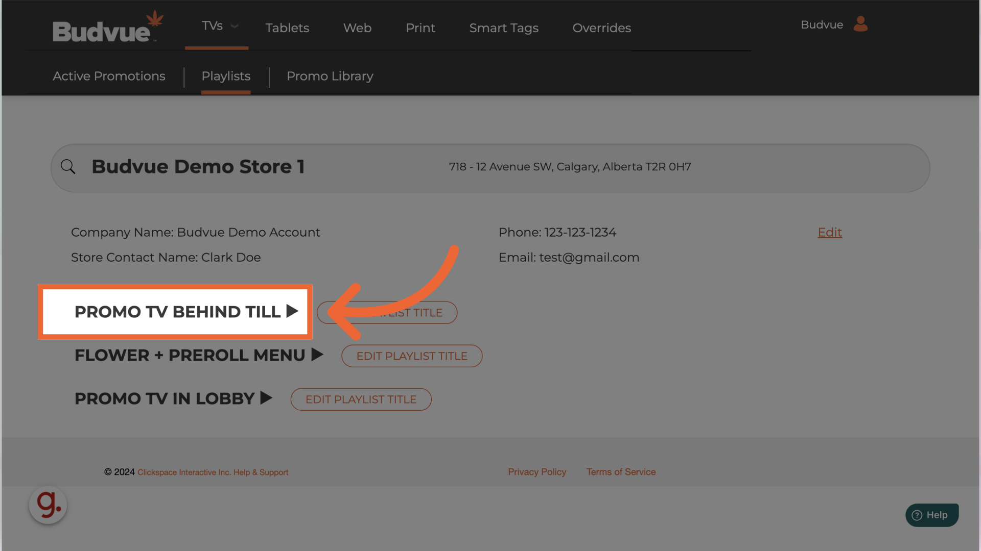
Task: Expand PROMO TV BEHIND TILL playlist arrow
Action: 292,311
